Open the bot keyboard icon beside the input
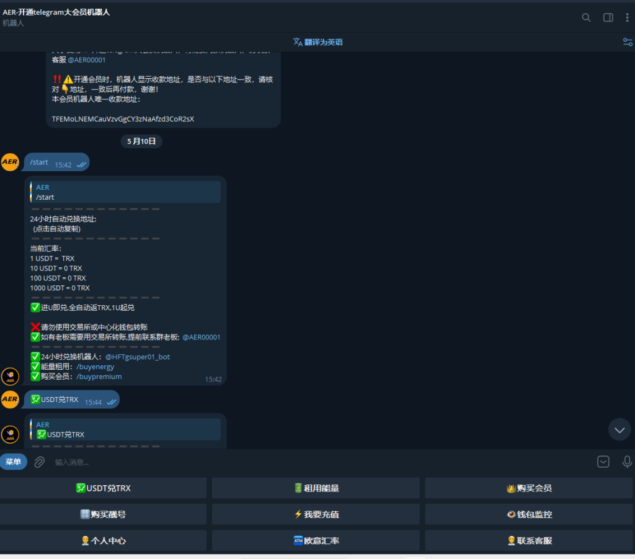This screenshot has height=559, width=635. click(x=602, y=462)
